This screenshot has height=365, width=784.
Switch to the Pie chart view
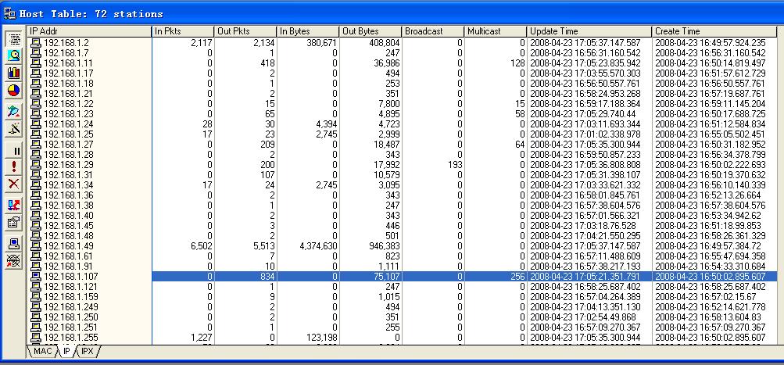point(14,91)
